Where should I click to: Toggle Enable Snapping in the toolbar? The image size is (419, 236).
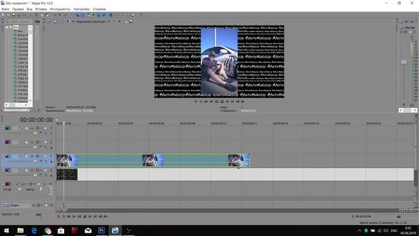coord(77,15)
